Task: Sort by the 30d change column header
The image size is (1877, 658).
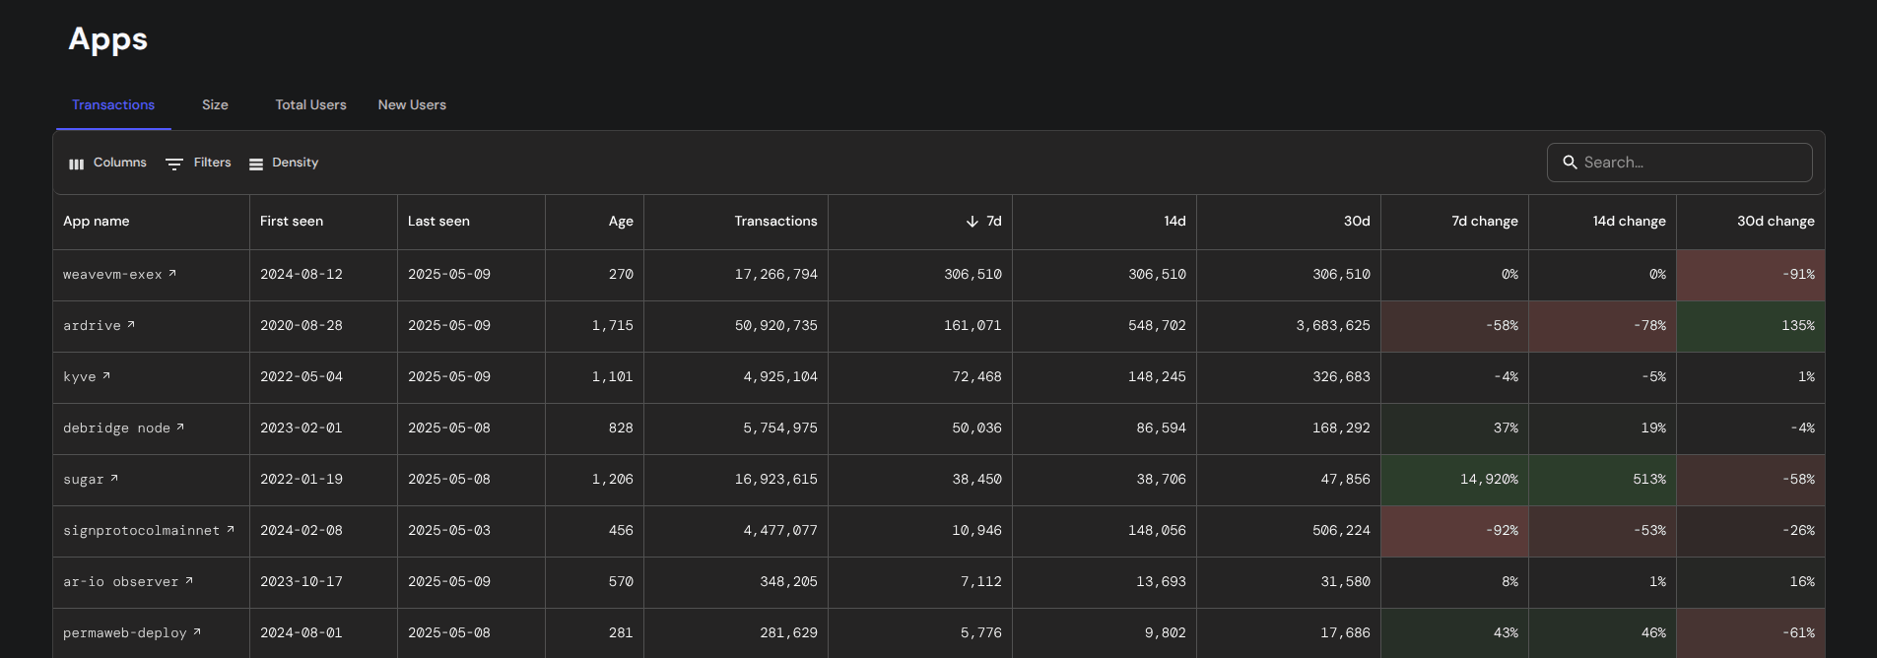Action: pos(1776,222)
